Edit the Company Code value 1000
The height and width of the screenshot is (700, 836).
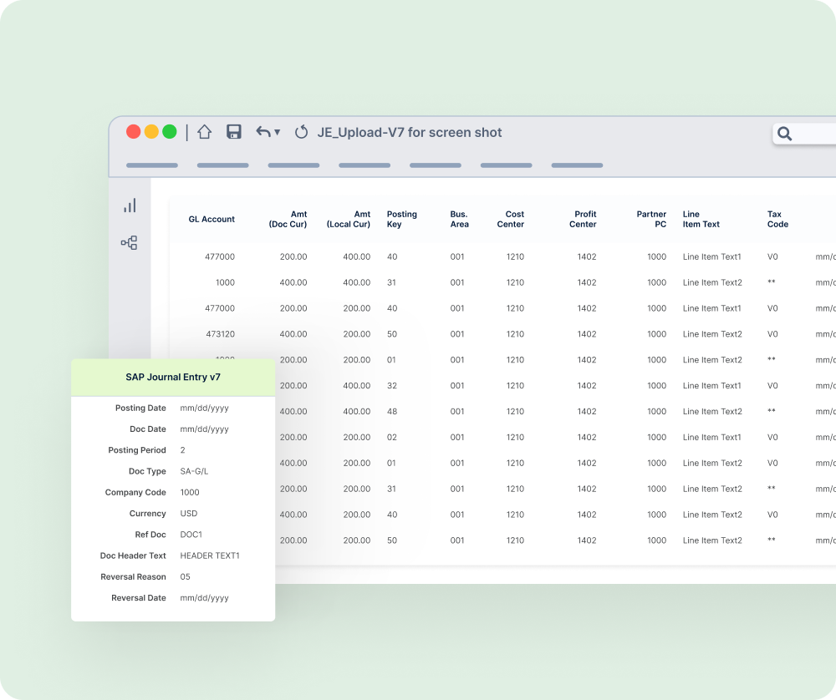190,492
